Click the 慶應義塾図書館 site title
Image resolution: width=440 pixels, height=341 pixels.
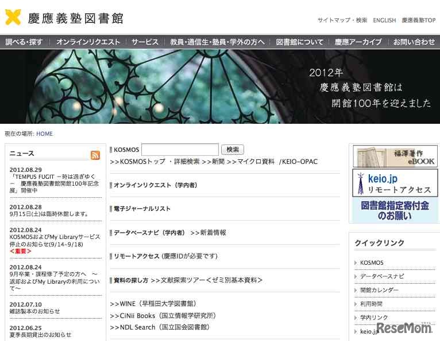(x=75, y=18)
